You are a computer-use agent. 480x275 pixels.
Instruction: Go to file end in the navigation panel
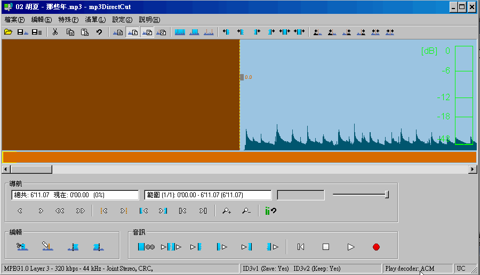coord(203,211)
